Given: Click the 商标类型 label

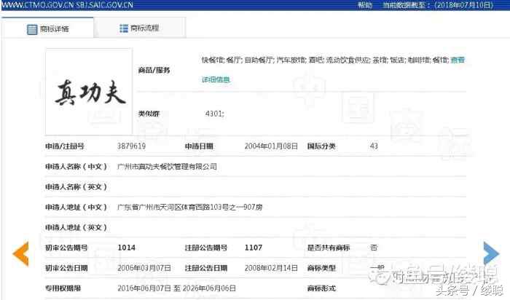Looking at the screenshot, I should pos(321,268).
